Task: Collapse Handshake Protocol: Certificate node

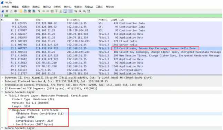Action: tap(10, 110)
